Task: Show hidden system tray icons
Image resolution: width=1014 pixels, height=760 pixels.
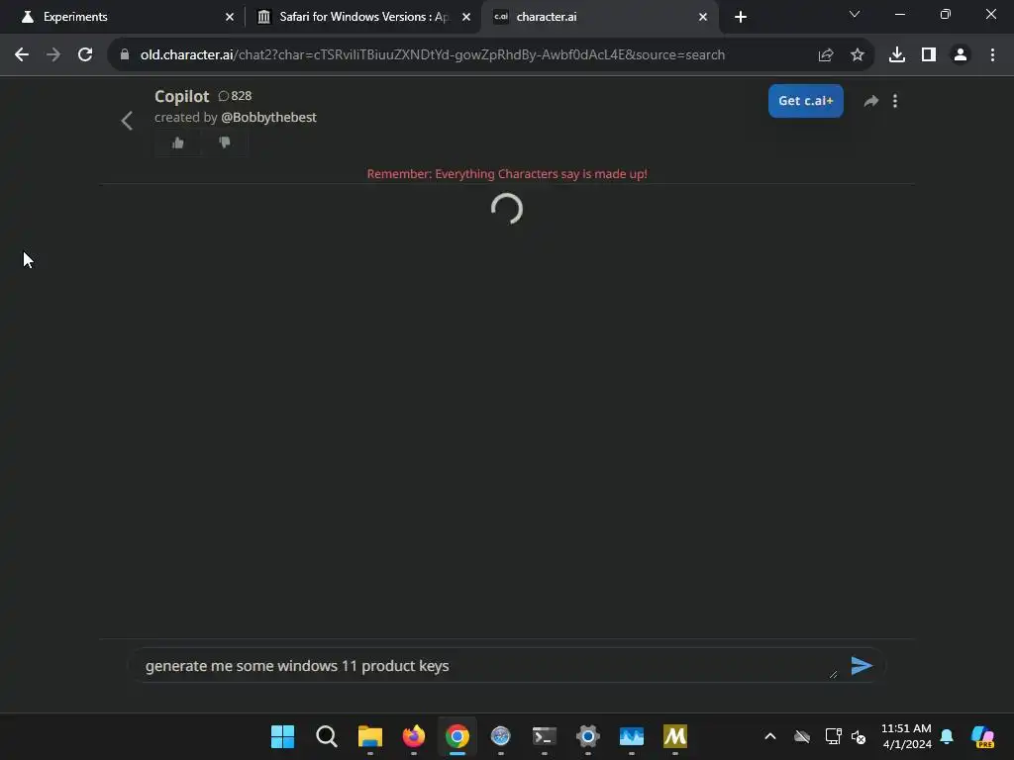Action: (x=770, y=736)
